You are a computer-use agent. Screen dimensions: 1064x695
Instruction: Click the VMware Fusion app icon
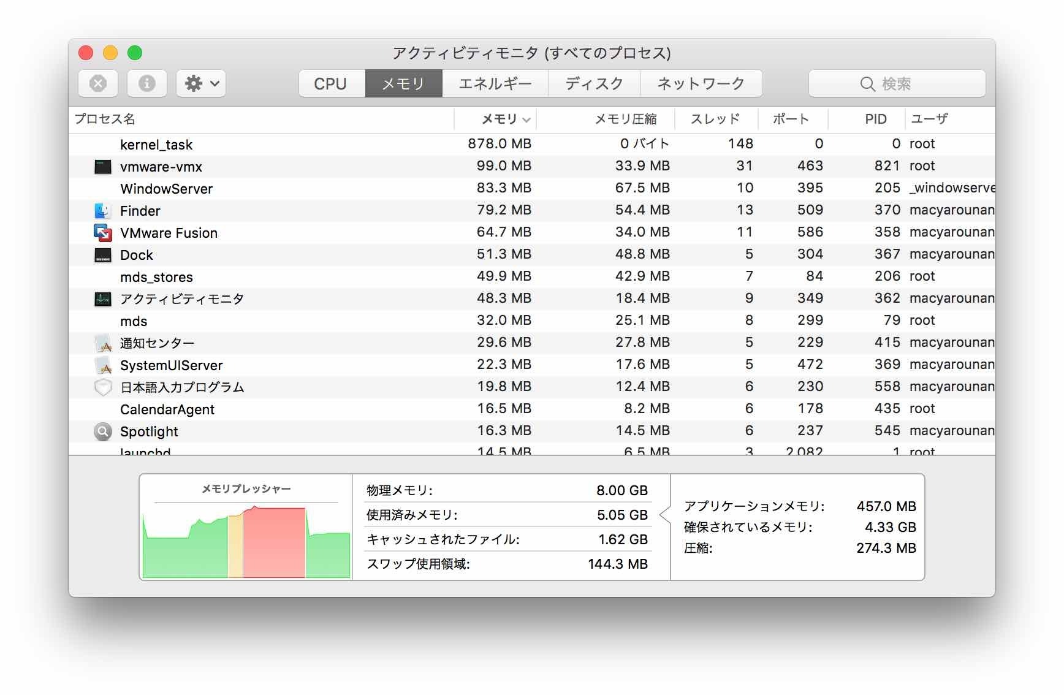click(x=103, y=232)
